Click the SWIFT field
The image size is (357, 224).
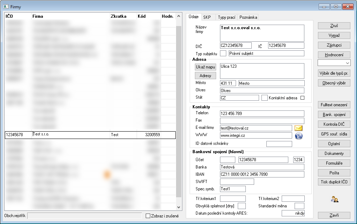coord(237,182)
